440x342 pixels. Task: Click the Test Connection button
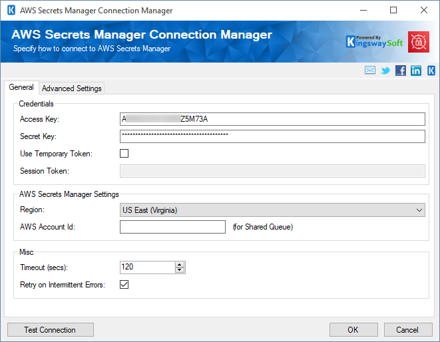(50, 329)
